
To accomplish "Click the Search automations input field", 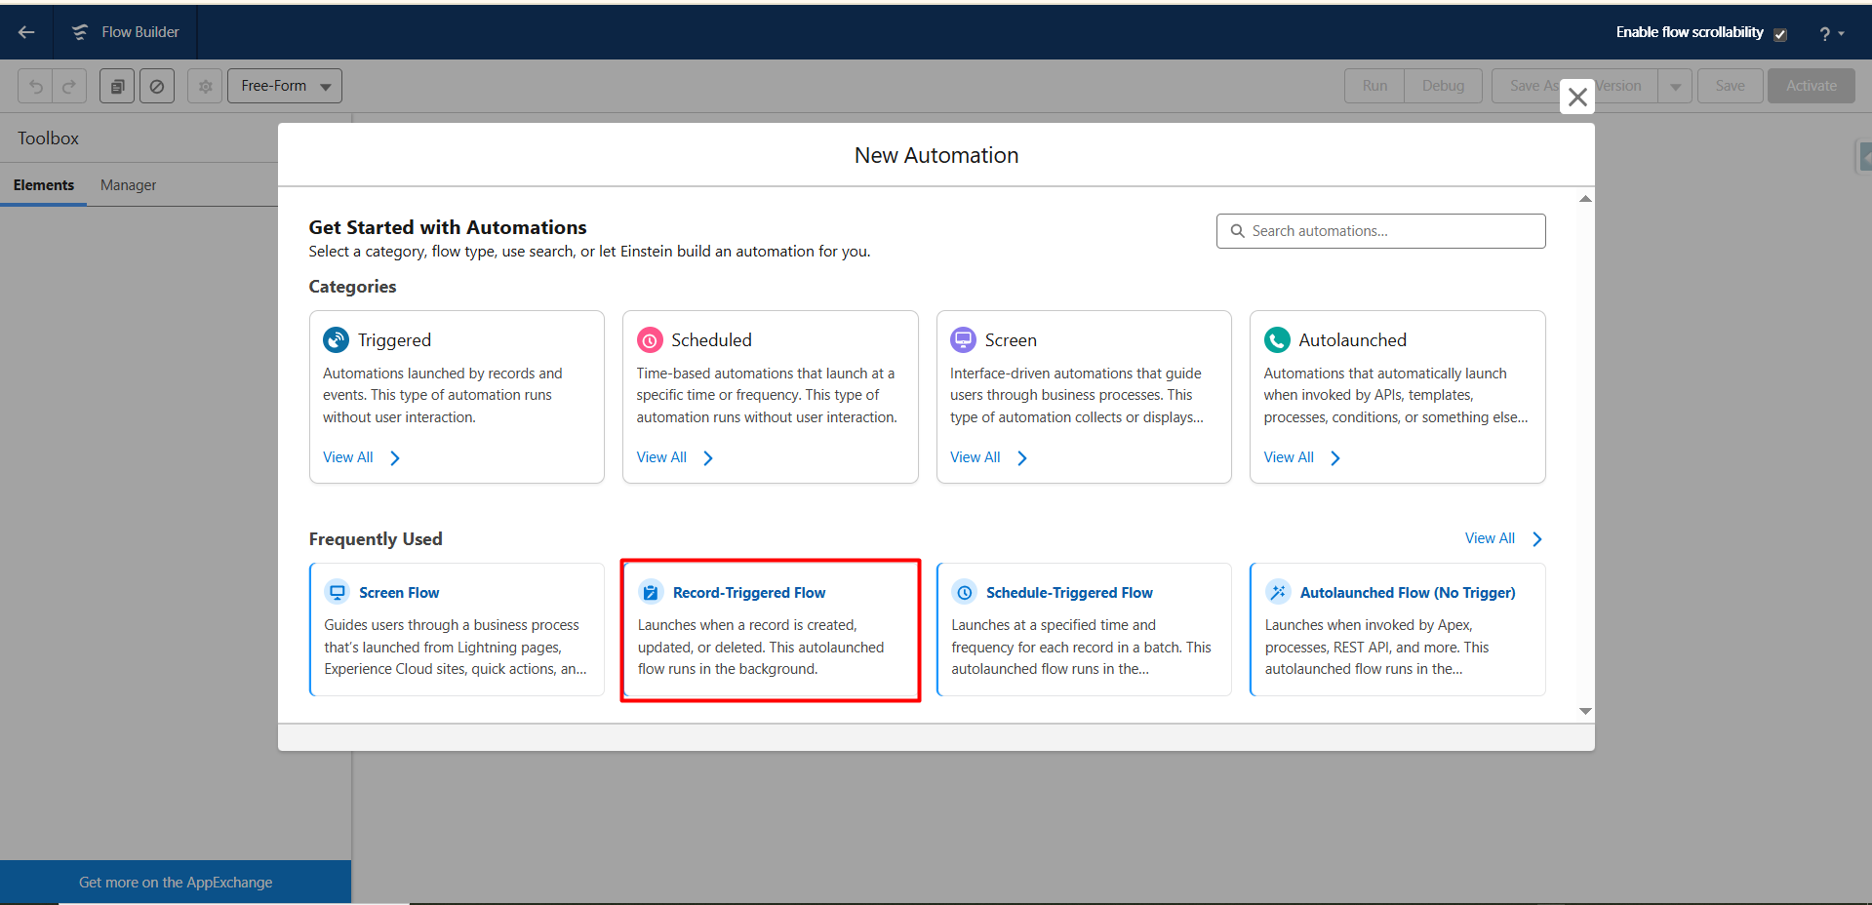I will point(1381,231).
